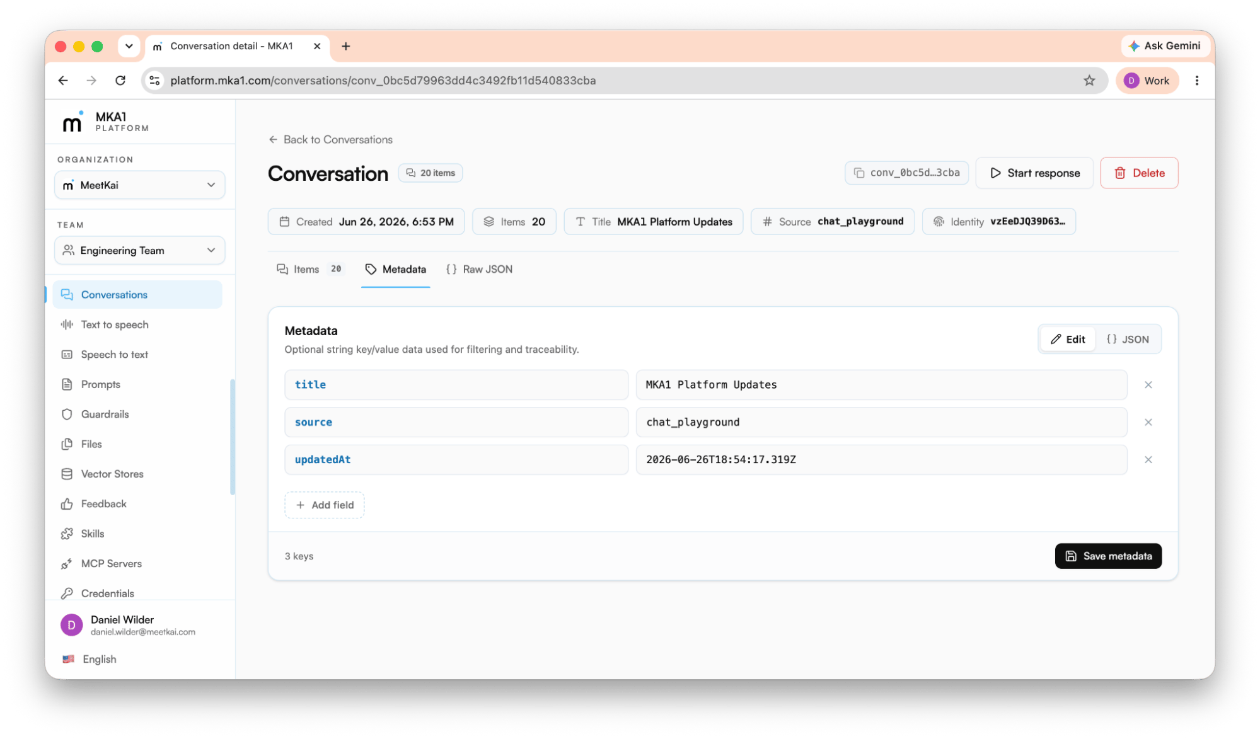Image resolution: width=1260 pixels, height=739 pixels.
Task: Edit the MKA1 Platform Updates value field
Action: tap(881, 385)
